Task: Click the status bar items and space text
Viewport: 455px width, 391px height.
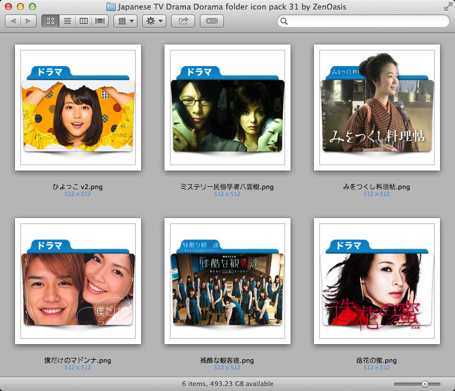Action: (x=227, y=384)
